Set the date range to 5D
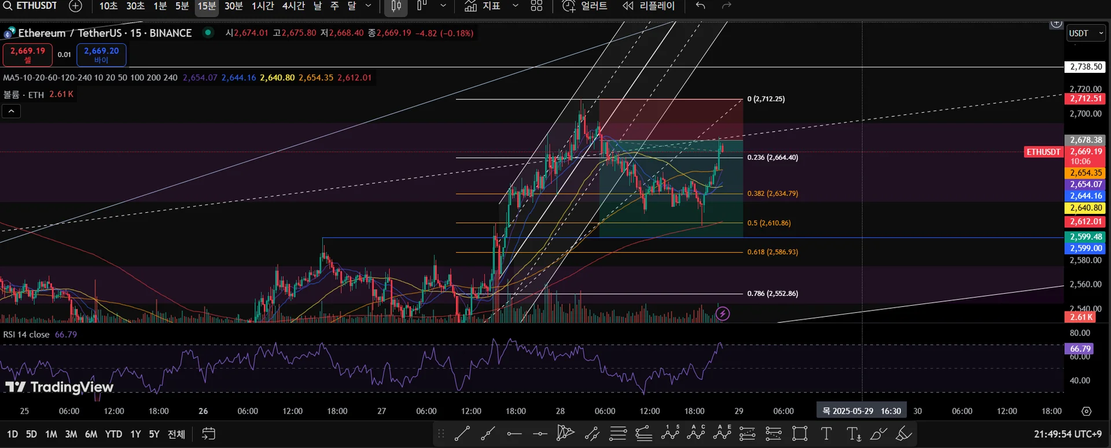The width and height of the screenshot is (1111, 448). 31,434
